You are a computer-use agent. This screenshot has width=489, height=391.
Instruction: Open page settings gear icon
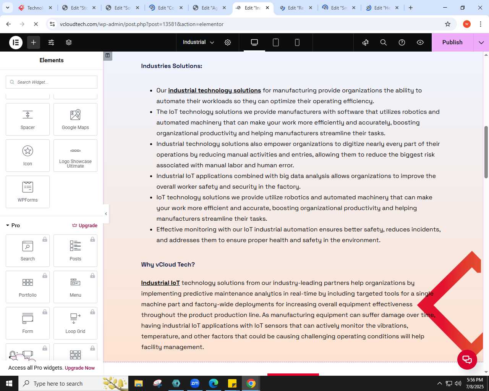tap(228, 42)
